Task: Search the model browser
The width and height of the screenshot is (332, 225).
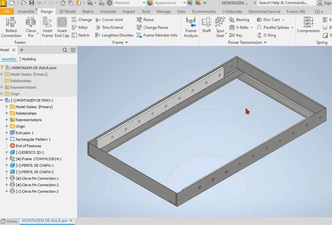Action: [65, 50]
